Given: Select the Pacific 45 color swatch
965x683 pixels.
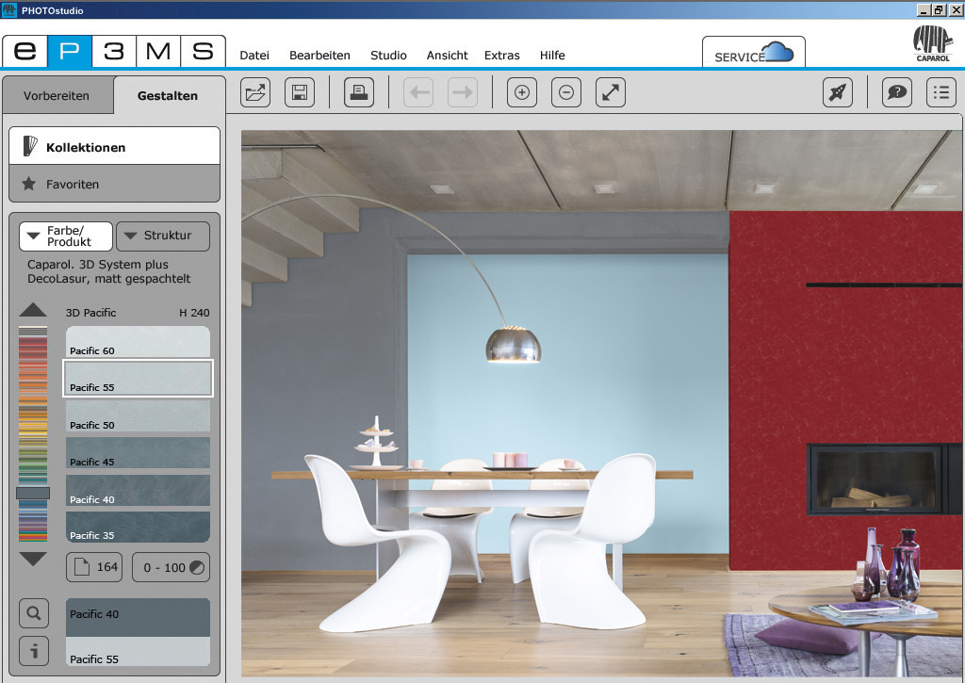Looking at the screenshot, I should [x=138, y=453].
